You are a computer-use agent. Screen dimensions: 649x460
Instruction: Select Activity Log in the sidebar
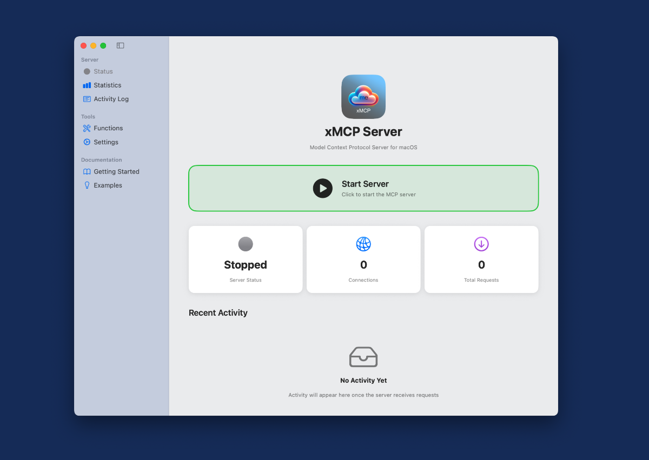pyautogui.click(x=111, y=99)
